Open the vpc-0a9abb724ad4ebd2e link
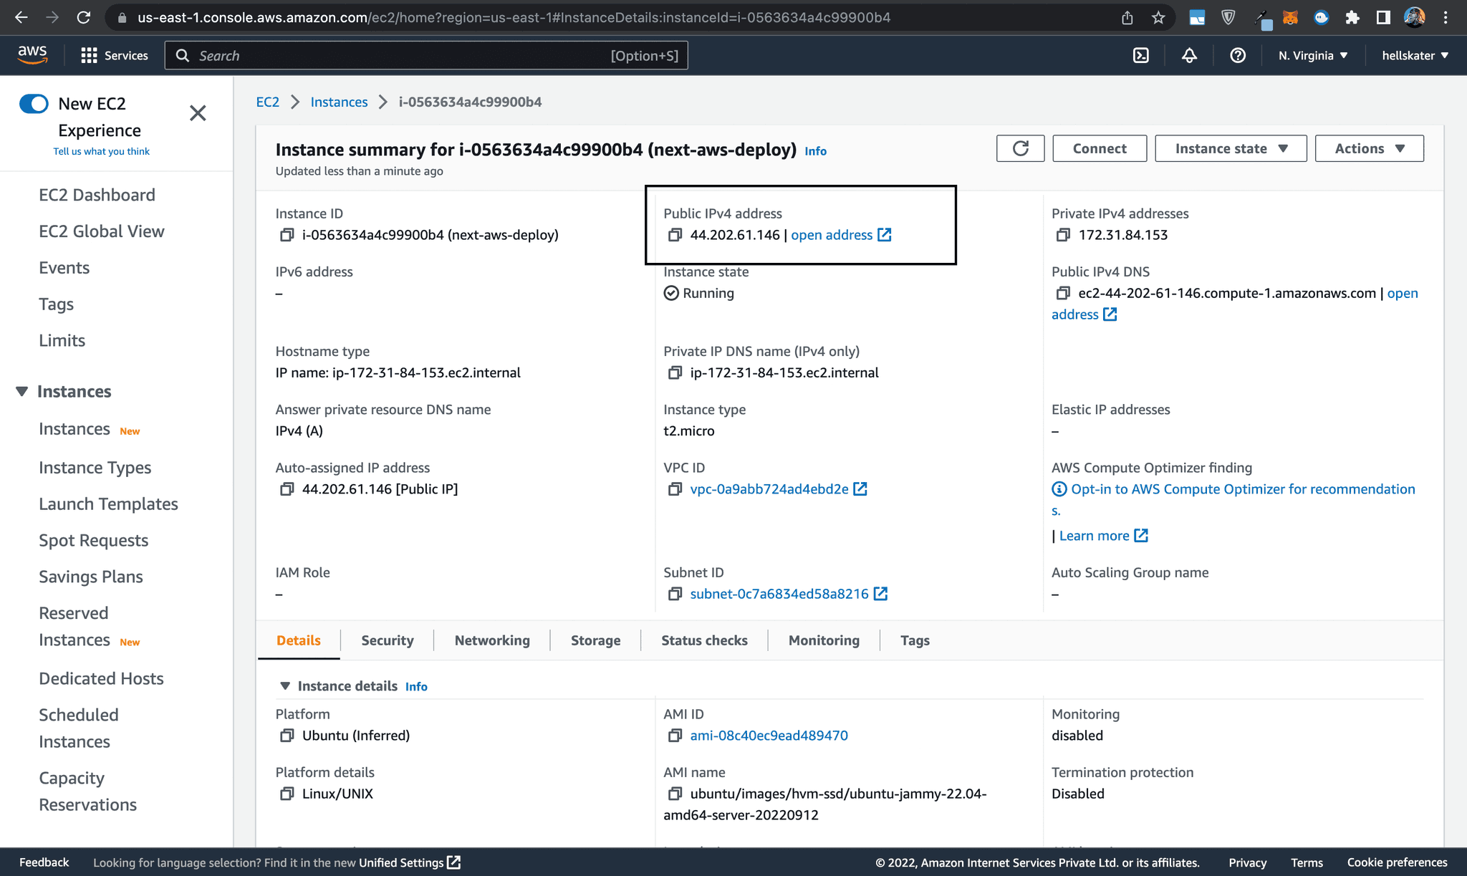The image size is (1467, 876). (x=768, y=489)
